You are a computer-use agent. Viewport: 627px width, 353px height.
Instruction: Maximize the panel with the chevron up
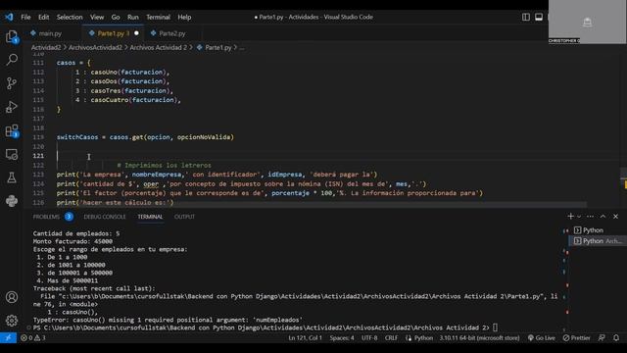[x=603, y=216]
